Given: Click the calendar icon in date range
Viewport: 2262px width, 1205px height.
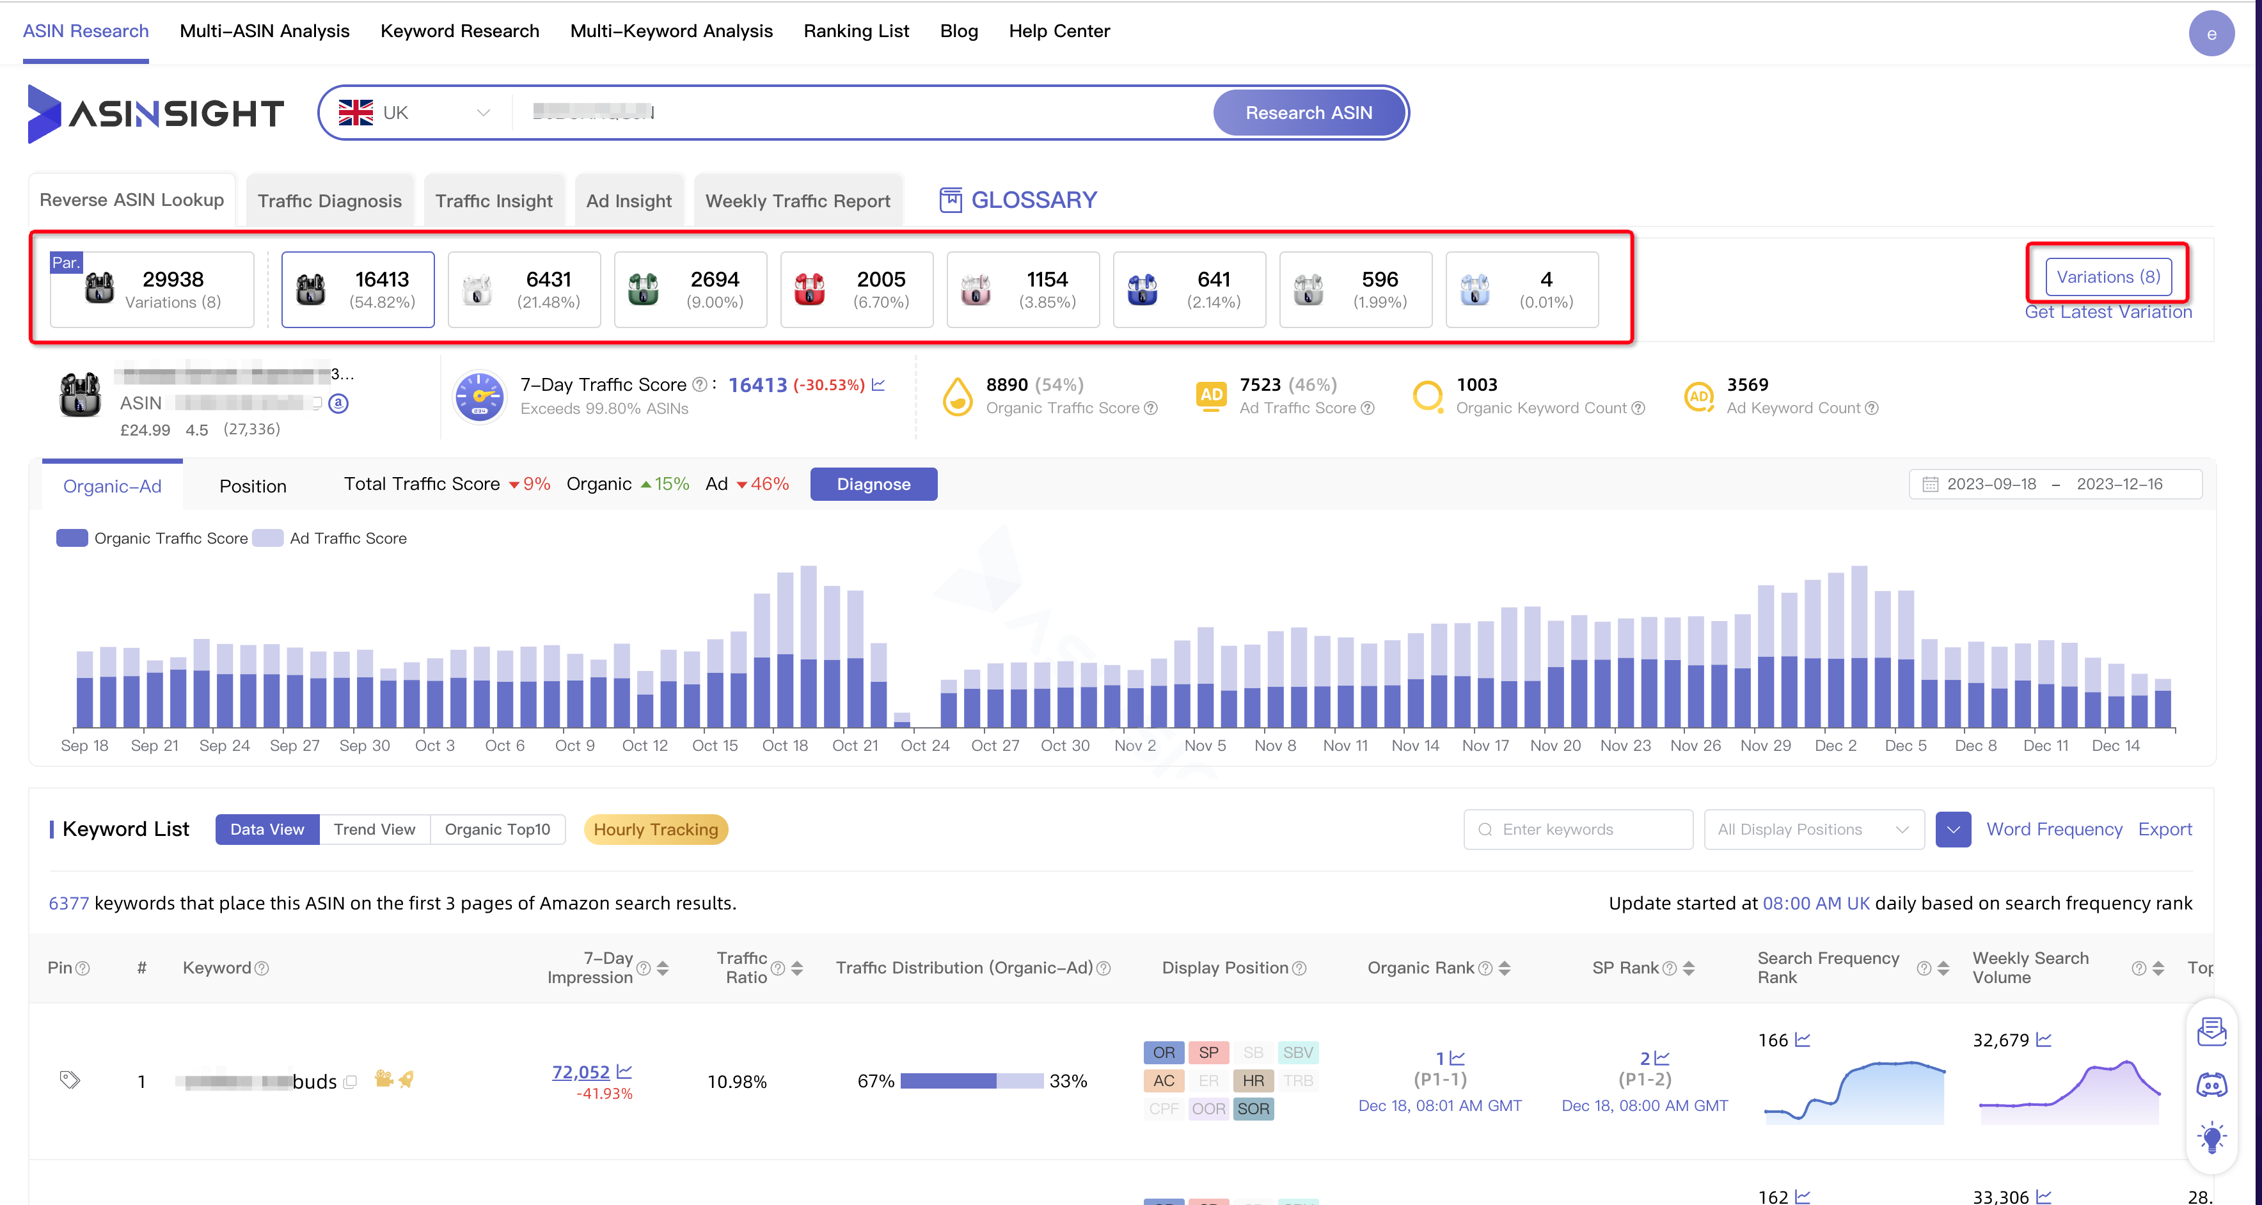Looking at the screenshot, I should [x=1930, y=484].
